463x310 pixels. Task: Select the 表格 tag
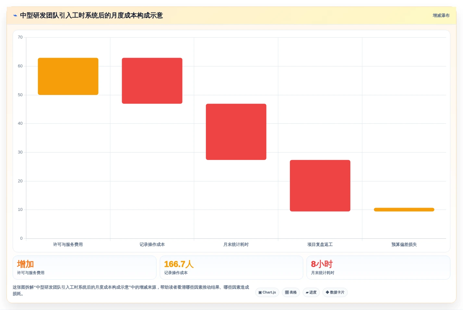[291, 293]
